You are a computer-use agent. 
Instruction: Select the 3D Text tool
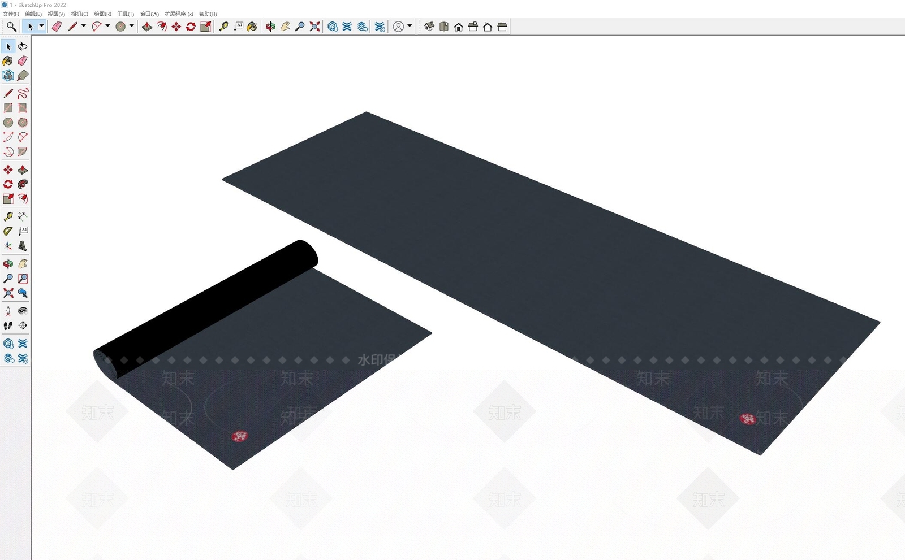tap(23, 246)
